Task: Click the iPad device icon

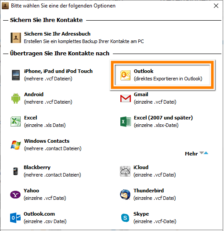Action: coord(16,75)
